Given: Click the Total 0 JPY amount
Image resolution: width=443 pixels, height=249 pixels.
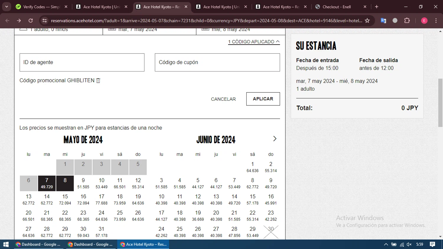Looking at the screenshot, I should click(410, 108).
